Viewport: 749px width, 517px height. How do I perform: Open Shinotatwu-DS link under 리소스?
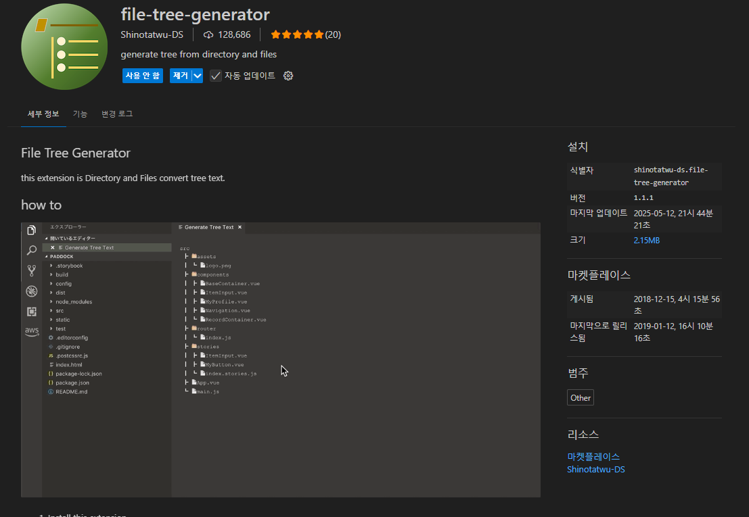[595, 469]
